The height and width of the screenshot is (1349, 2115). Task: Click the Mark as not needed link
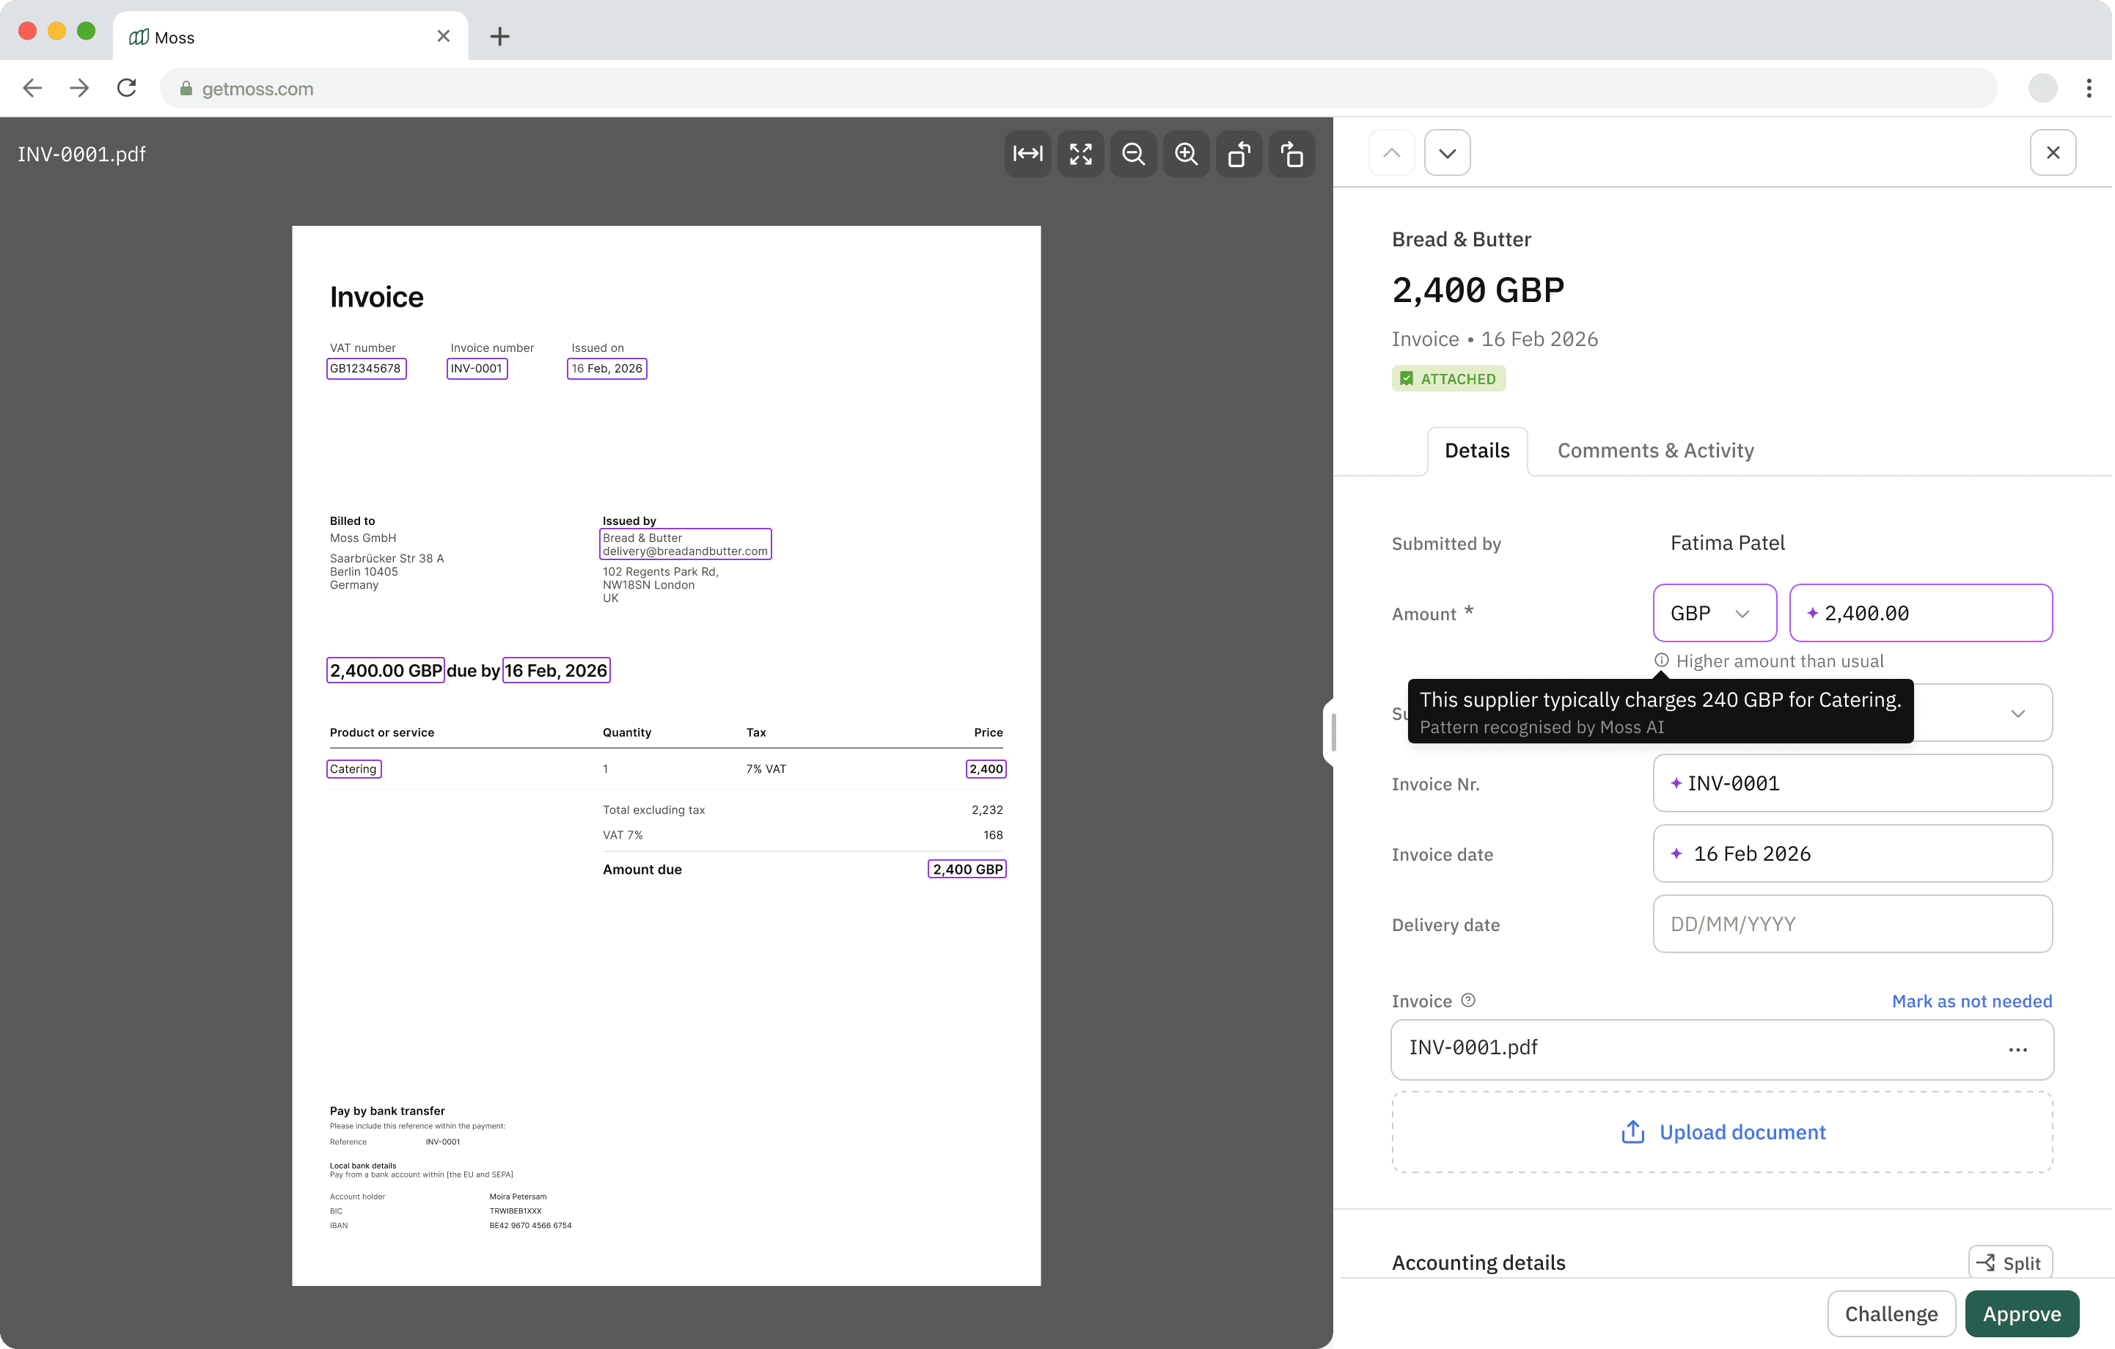click(1971, 1001)
